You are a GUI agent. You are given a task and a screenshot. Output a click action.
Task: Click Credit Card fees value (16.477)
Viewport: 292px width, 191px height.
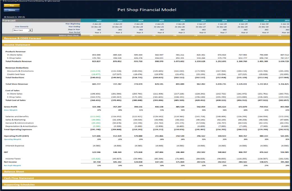pyautogui.click(x=96, y=74)
